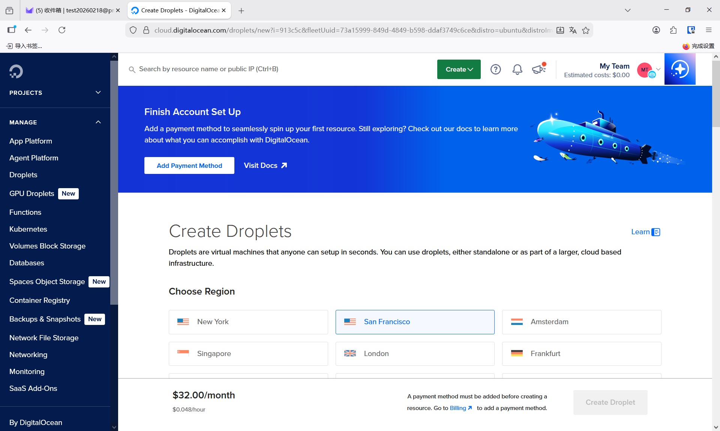Open the Visit Docs link
The height and width of the screenshot is (431, 720).
(x=265, y=166)
